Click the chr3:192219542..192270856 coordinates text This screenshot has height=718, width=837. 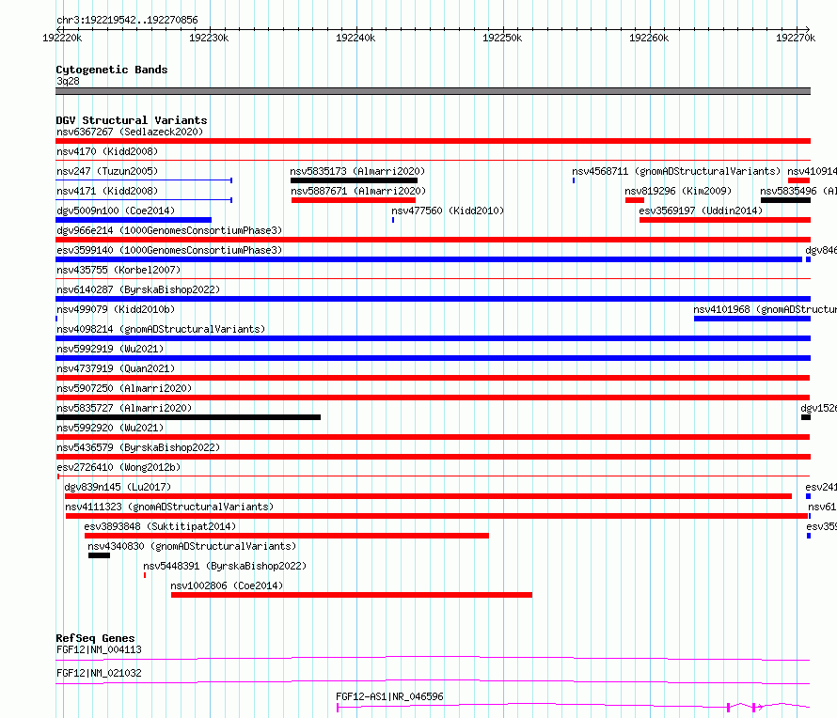[x=127, y=21]
